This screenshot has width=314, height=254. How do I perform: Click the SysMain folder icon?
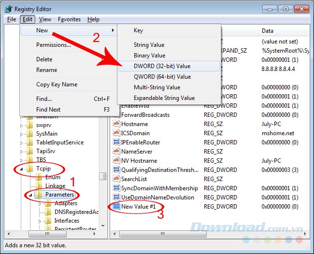(x=30, y=134)
